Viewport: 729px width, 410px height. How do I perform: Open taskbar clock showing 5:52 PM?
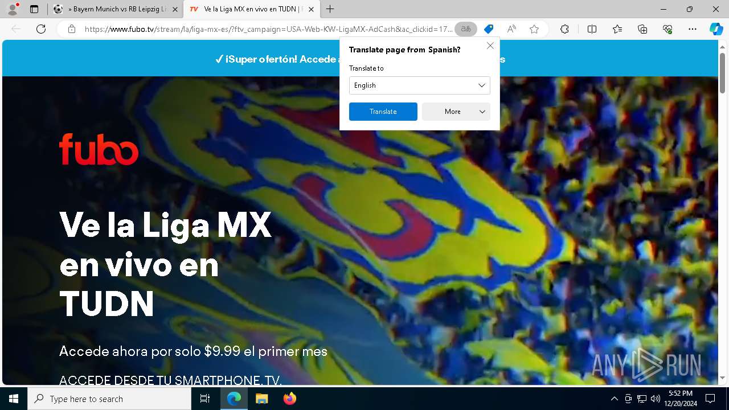click(681, 399)
